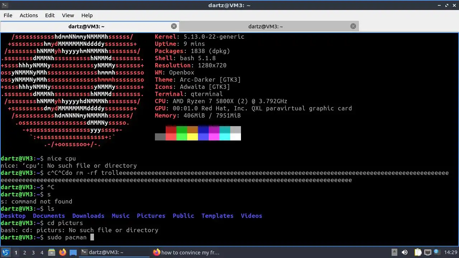The width and height of the screenshot is (459, 258).
Task: Click the 'Documents' directory name
Action: click(49, 216)
